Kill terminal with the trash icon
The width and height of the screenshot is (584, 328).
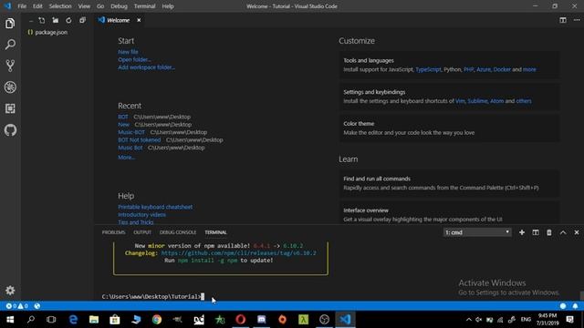click(x=549, y=232)
